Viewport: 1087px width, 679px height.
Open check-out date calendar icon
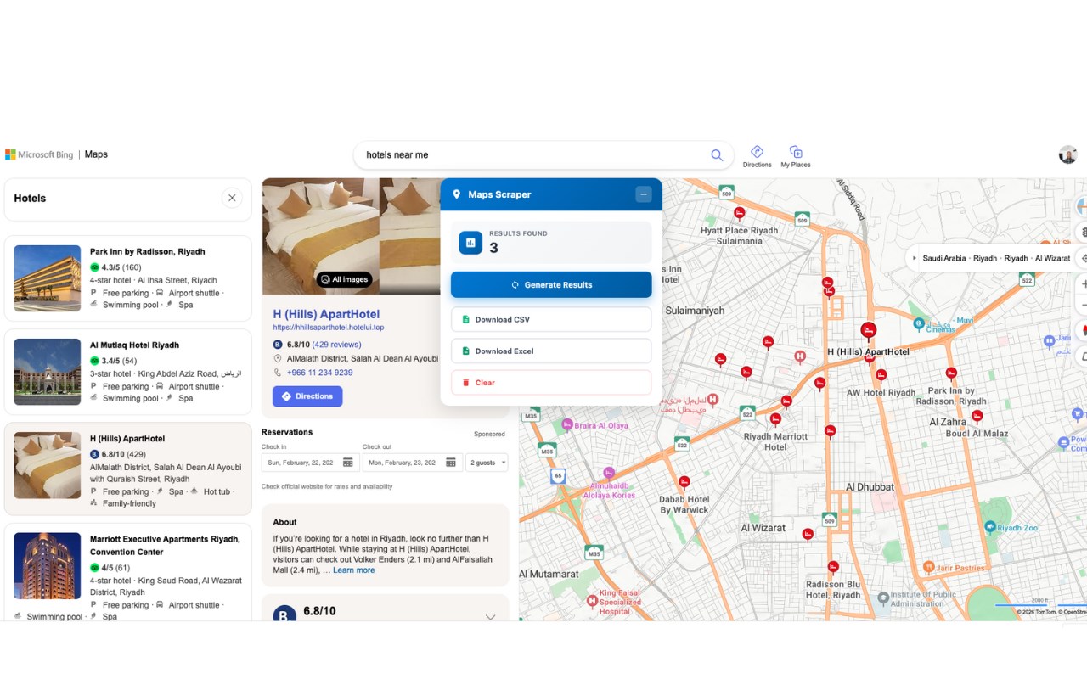[x=450, y=463]
